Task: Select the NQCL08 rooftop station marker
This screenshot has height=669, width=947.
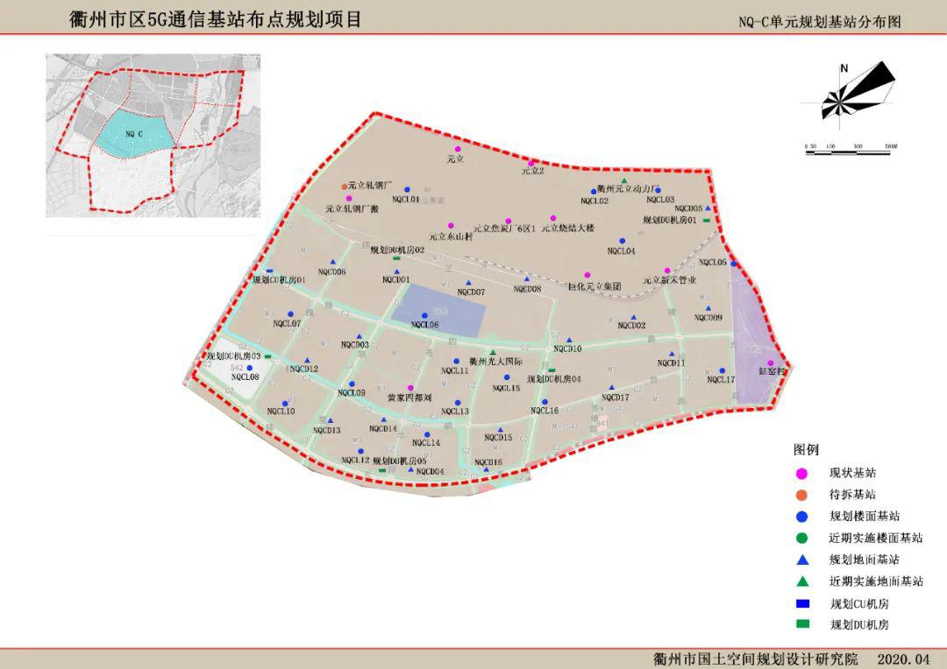Action: tap(249, 368)
